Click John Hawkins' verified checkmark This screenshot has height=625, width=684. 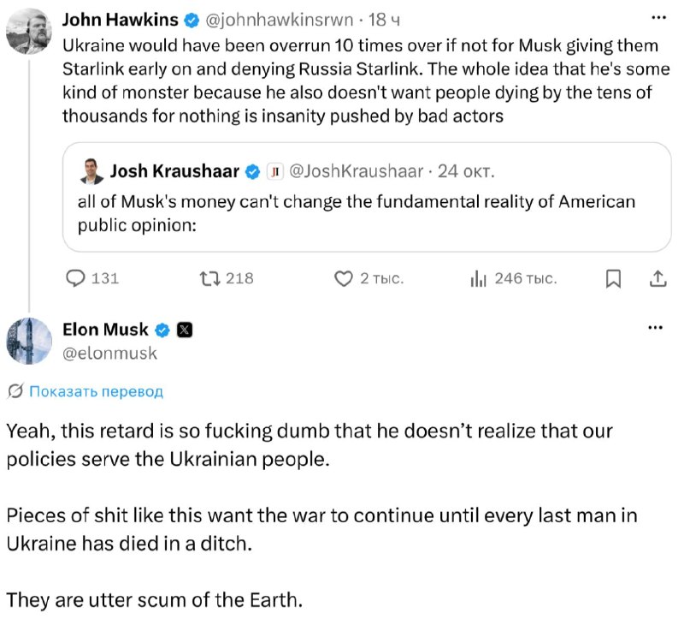click(191, 20)
